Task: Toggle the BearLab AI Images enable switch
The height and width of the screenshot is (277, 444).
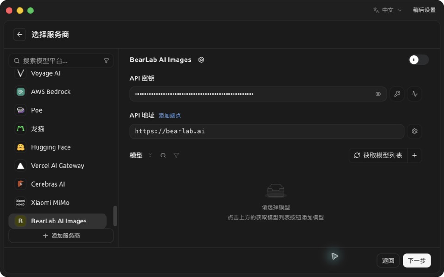Action: pyautogui.click(x=419, y=60)
